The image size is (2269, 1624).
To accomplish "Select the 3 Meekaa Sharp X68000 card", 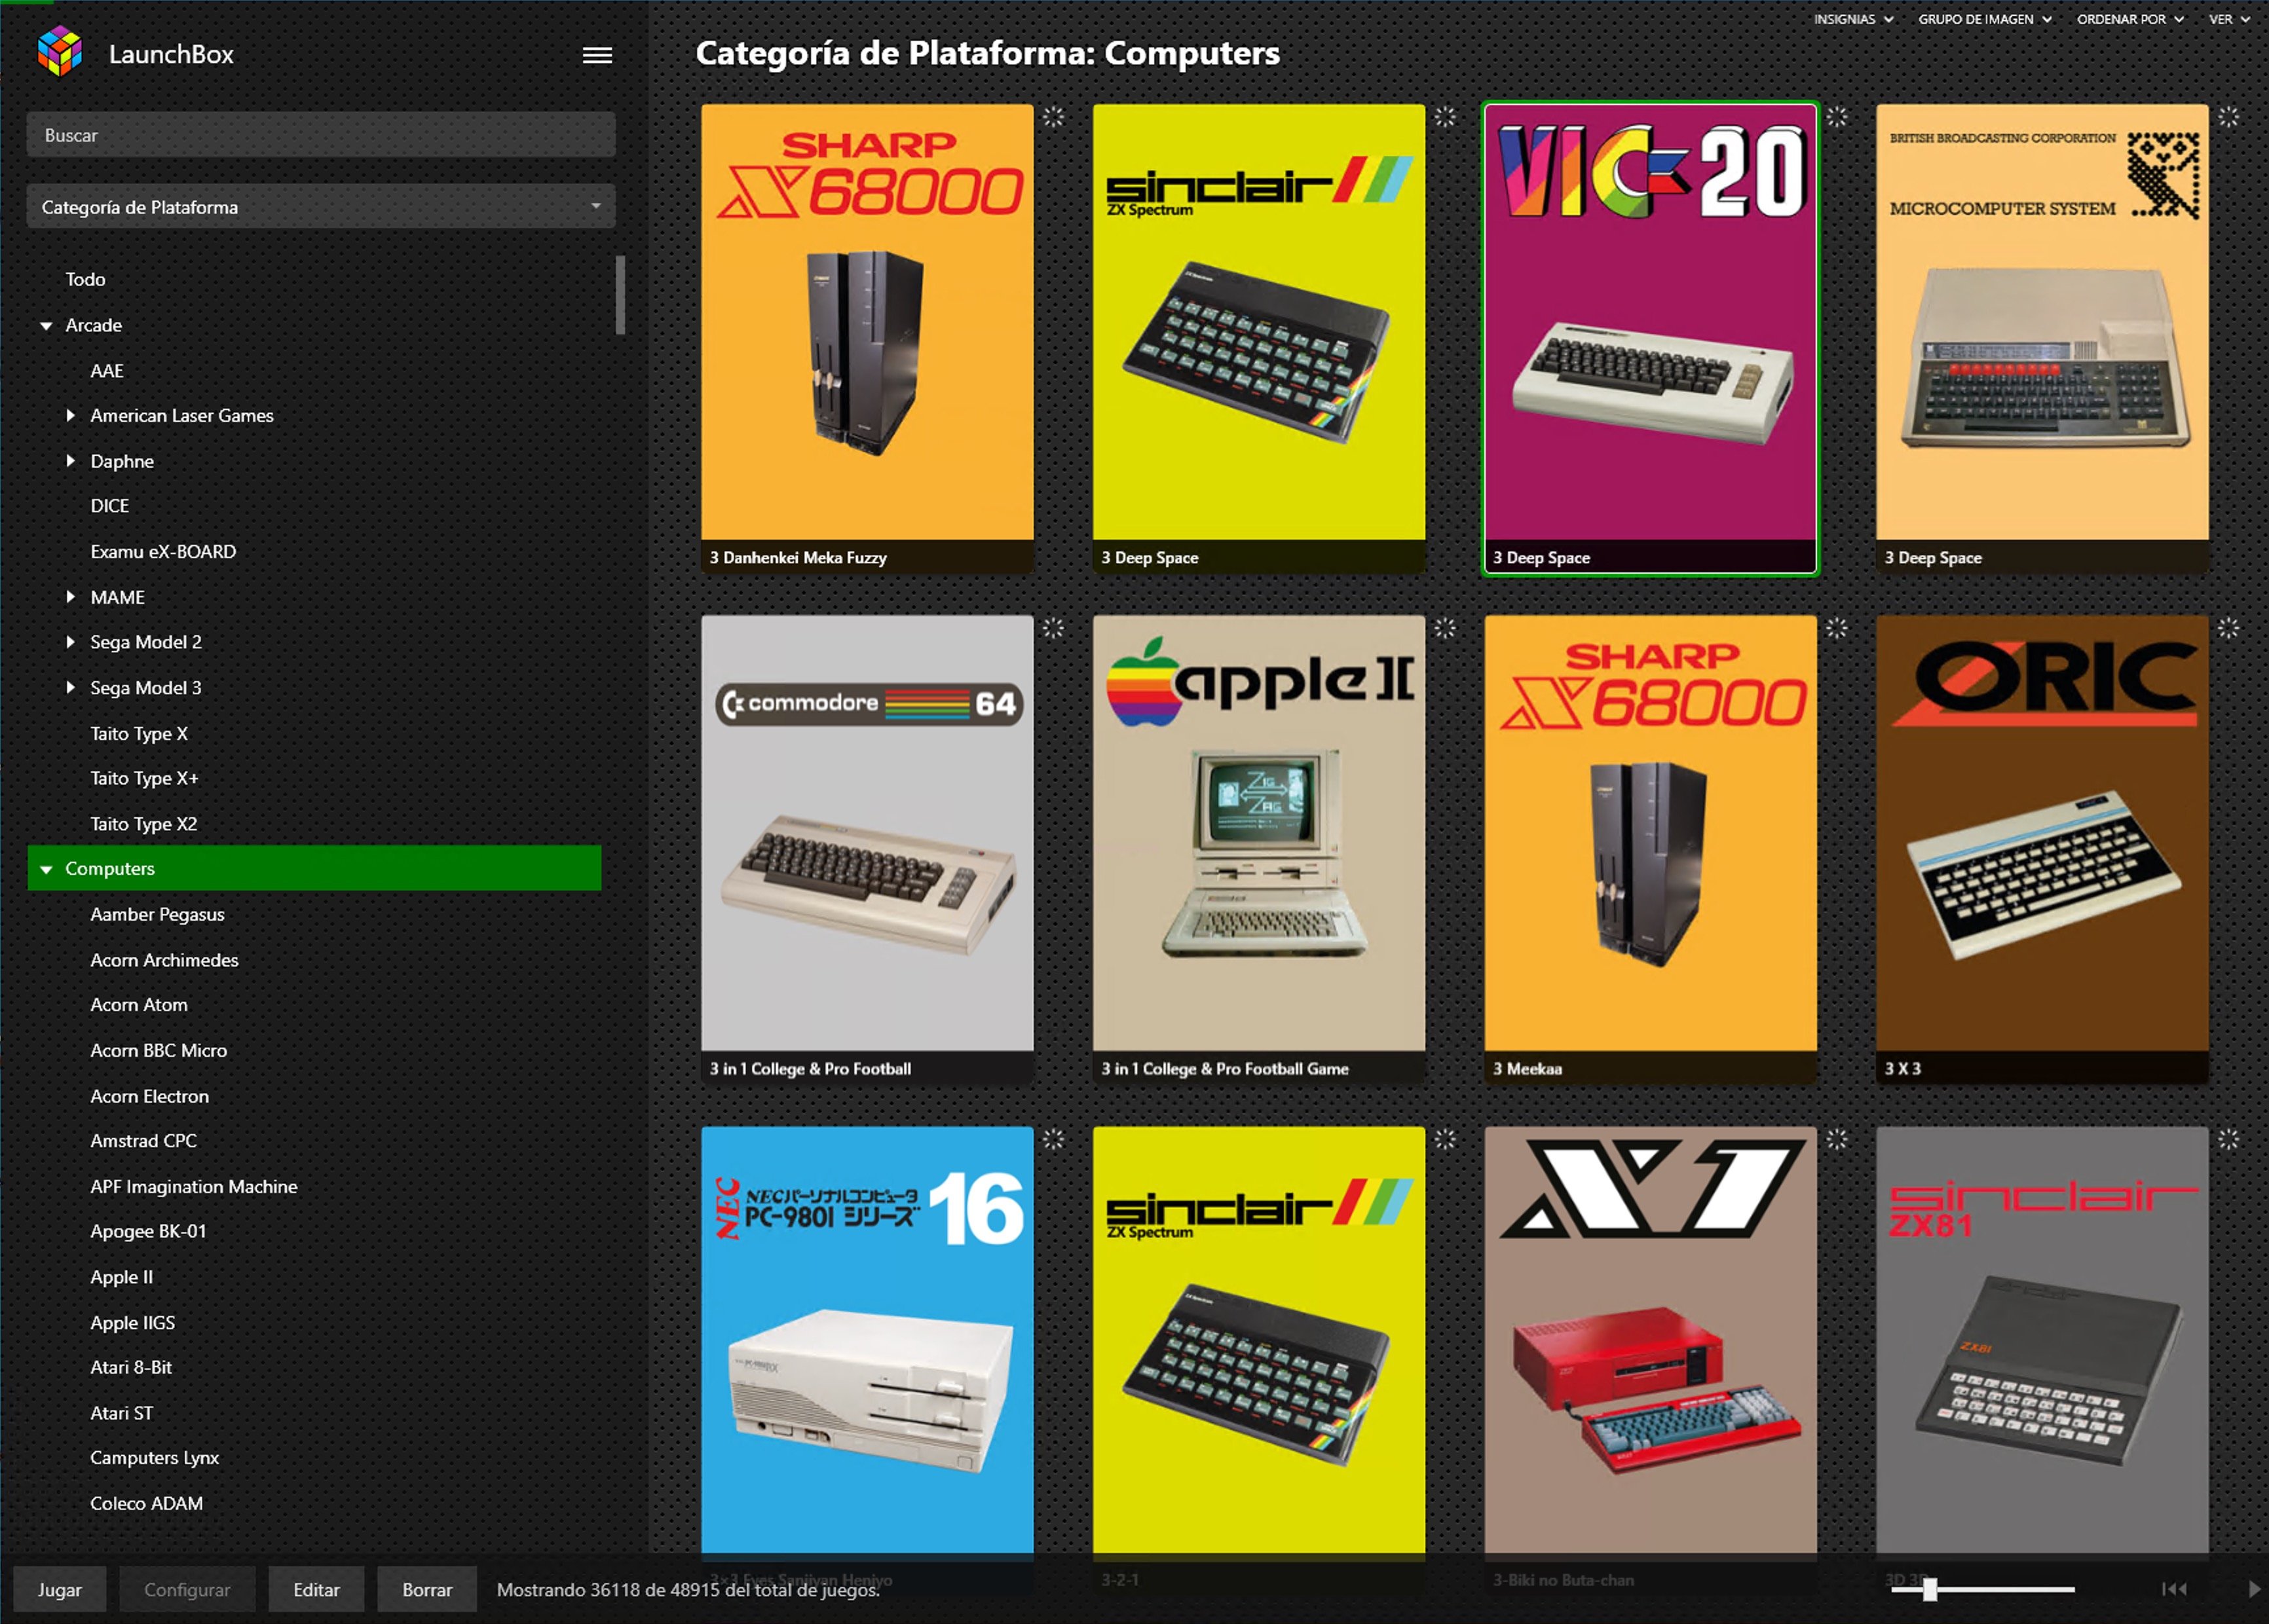I will click(1650, 850).
